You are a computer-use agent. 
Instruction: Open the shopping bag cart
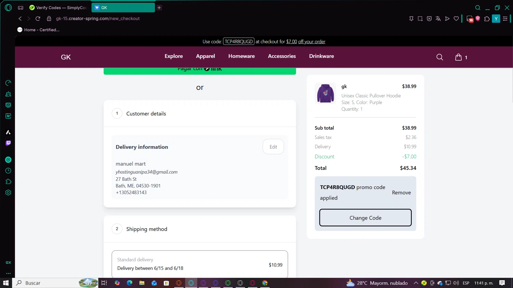click(x=461, y=57)
